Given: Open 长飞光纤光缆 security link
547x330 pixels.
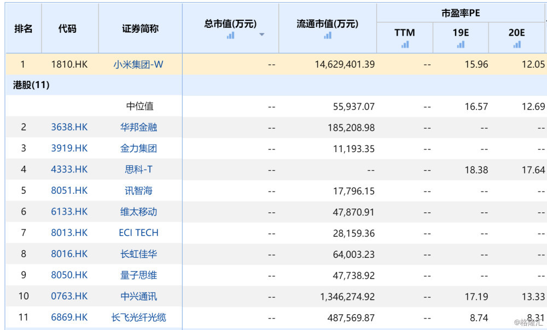Looking at the screenshot, I should 138,317.
